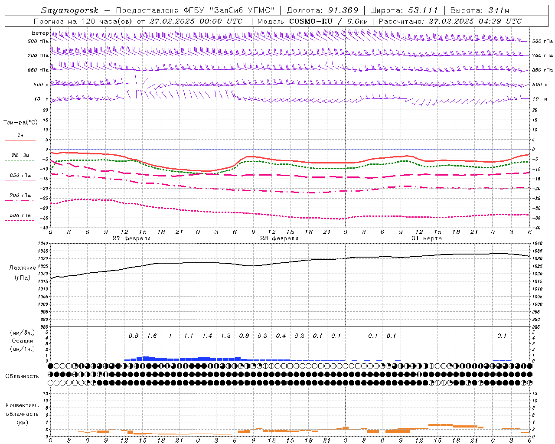
Task: Click the 0.2 precipitation value
Action: [x=299, y=336]
